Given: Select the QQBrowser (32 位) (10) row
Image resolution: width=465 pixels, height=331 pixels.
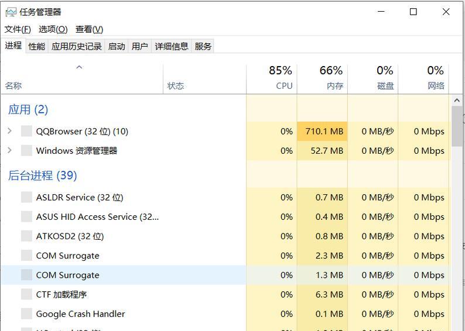Looking at the screenshot, I should point(225,131).
